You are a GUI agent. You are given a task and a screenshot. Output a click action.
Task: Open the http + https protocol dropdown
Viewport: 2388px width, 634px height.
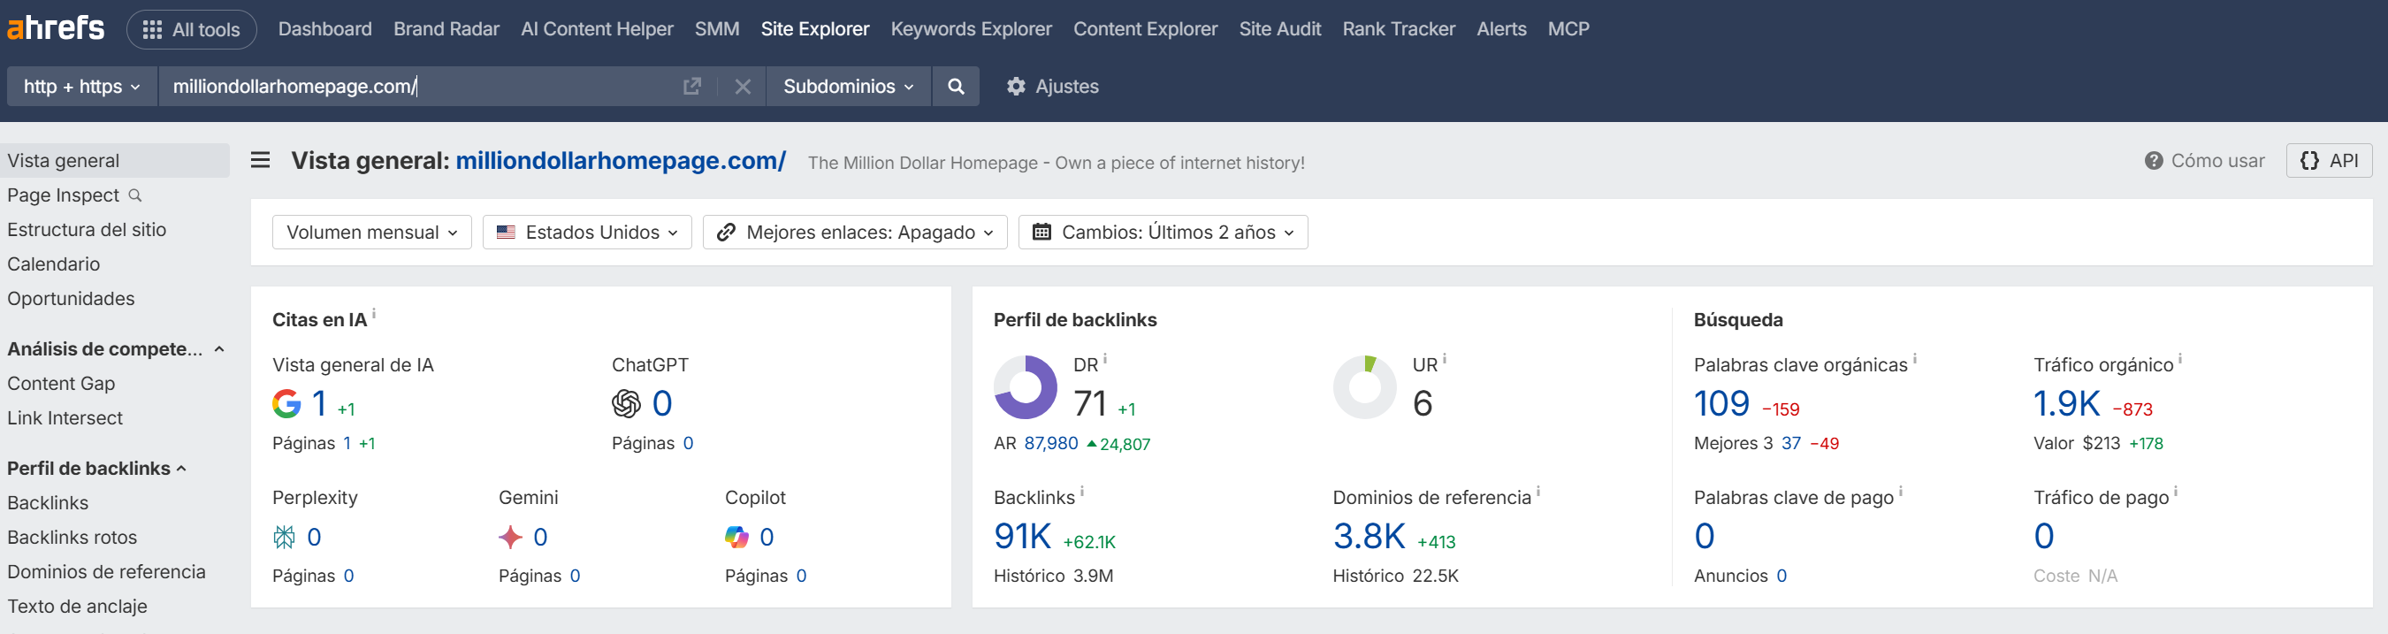(x=82, y=86)
